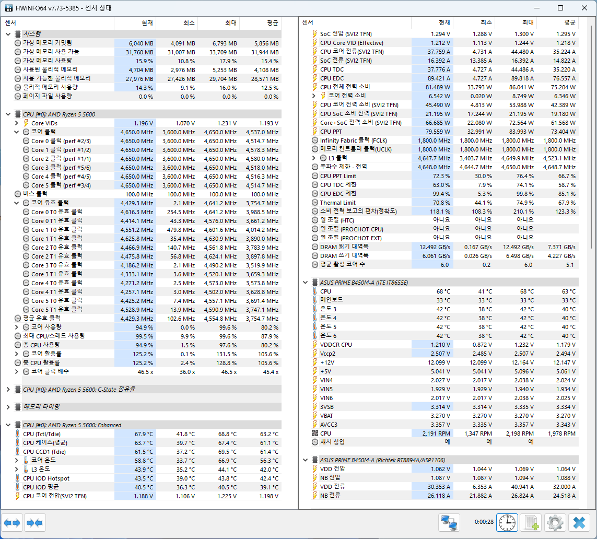
Task: Click circle icon beside 버스 클럭
Action: pyautogui.click(x=18, y=194)
